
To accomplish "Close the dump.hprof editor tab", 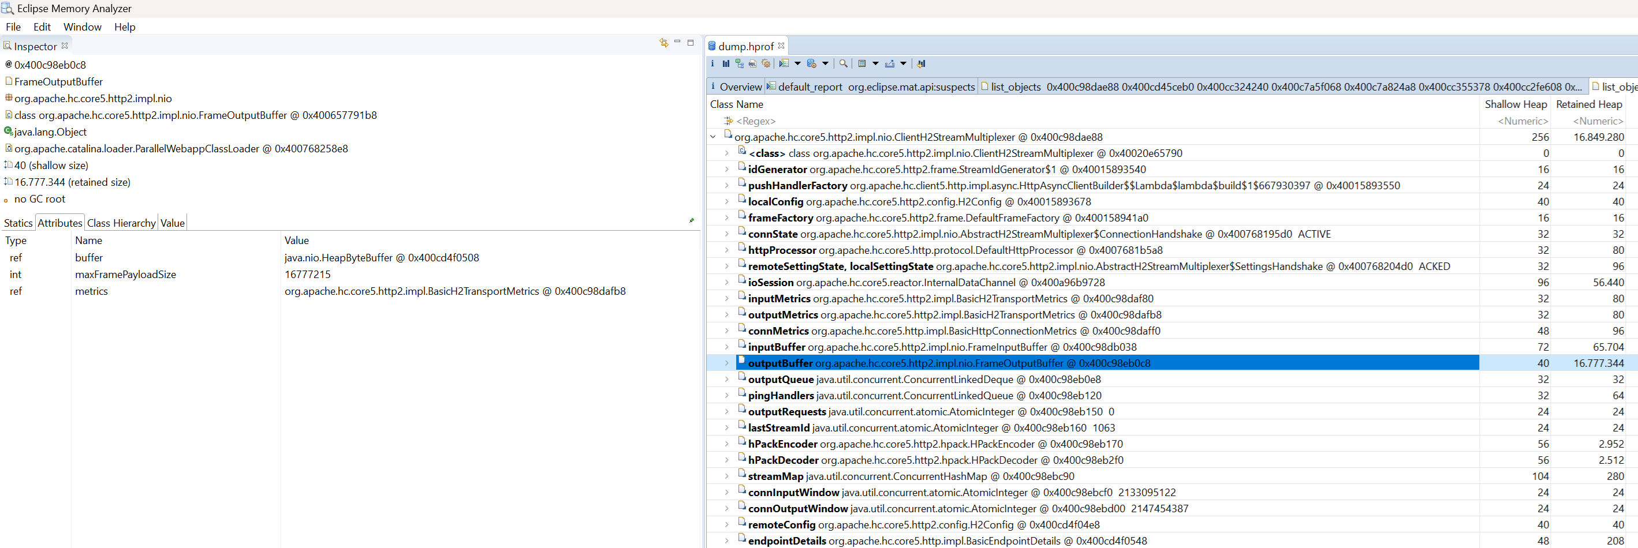I will 782,46.
